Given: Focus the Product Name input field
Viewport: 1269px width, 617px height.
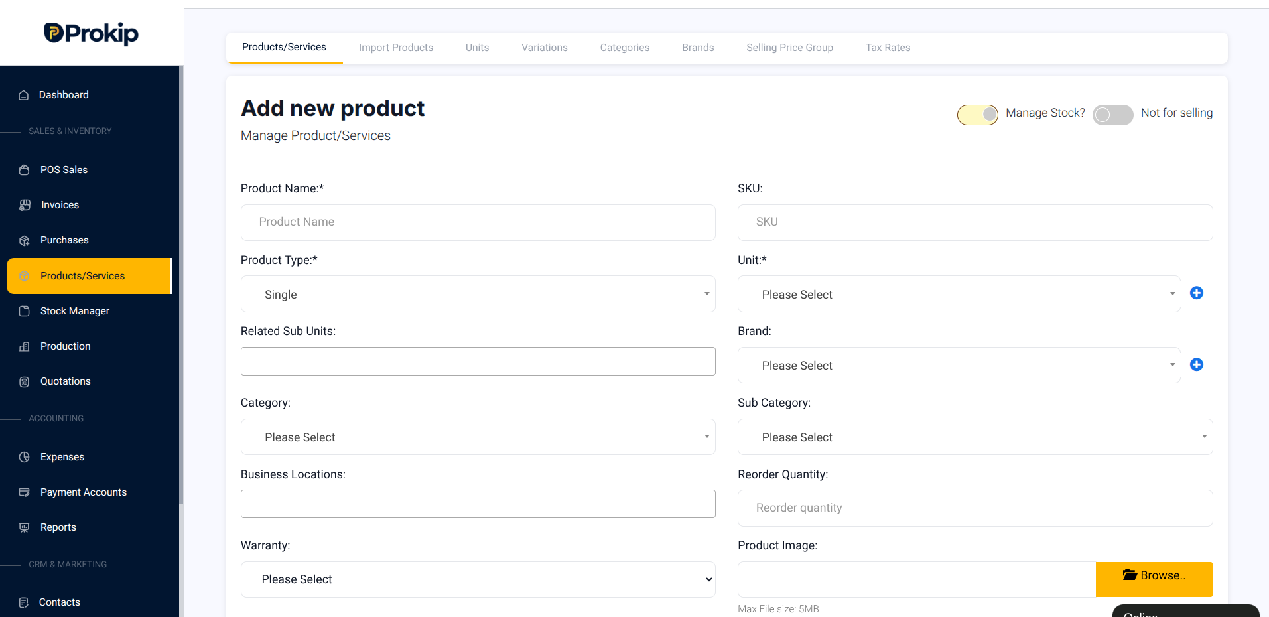Looking at the screenshot, I should [478, 222].
